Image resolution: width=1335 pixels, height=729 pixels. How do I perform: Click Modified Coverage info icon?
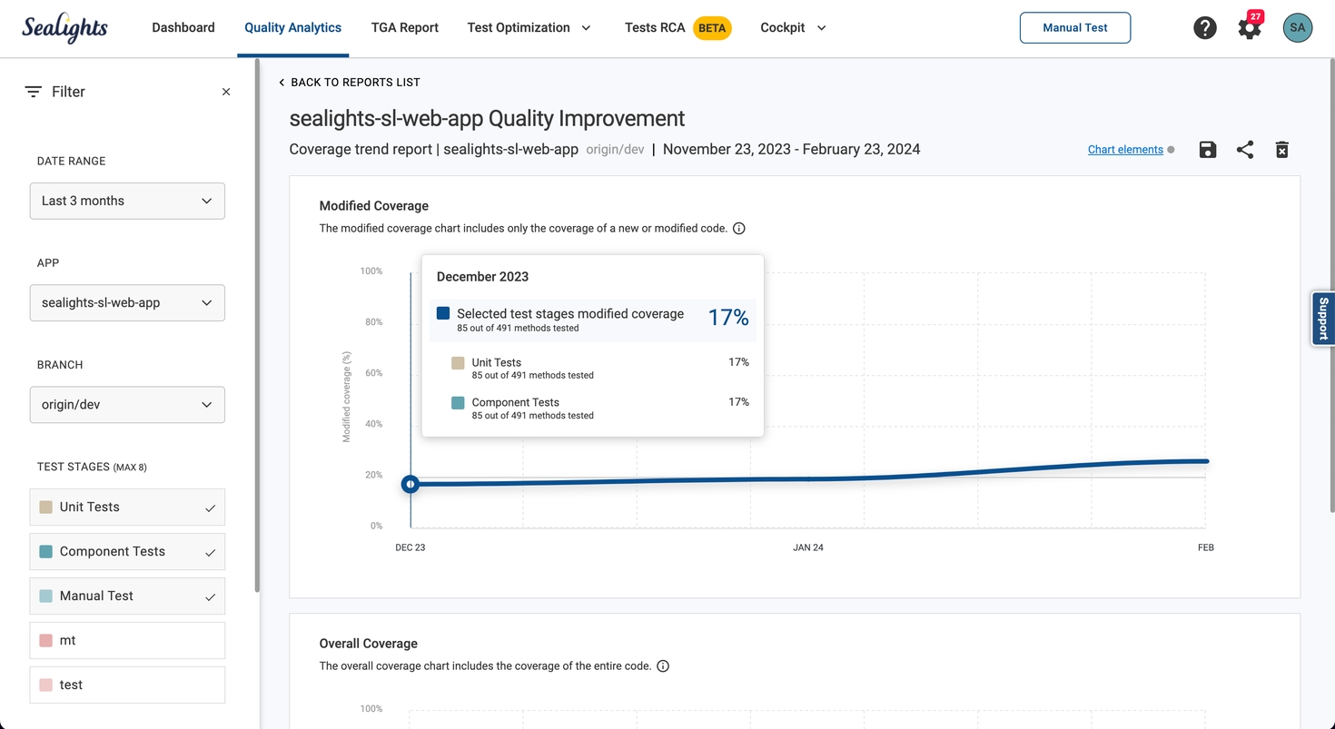(738, 229)
